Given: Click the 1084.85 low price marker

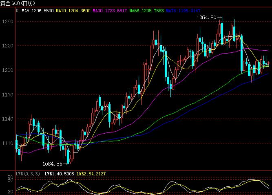Looking at the screenshot, I should click(x=53, y=164).
